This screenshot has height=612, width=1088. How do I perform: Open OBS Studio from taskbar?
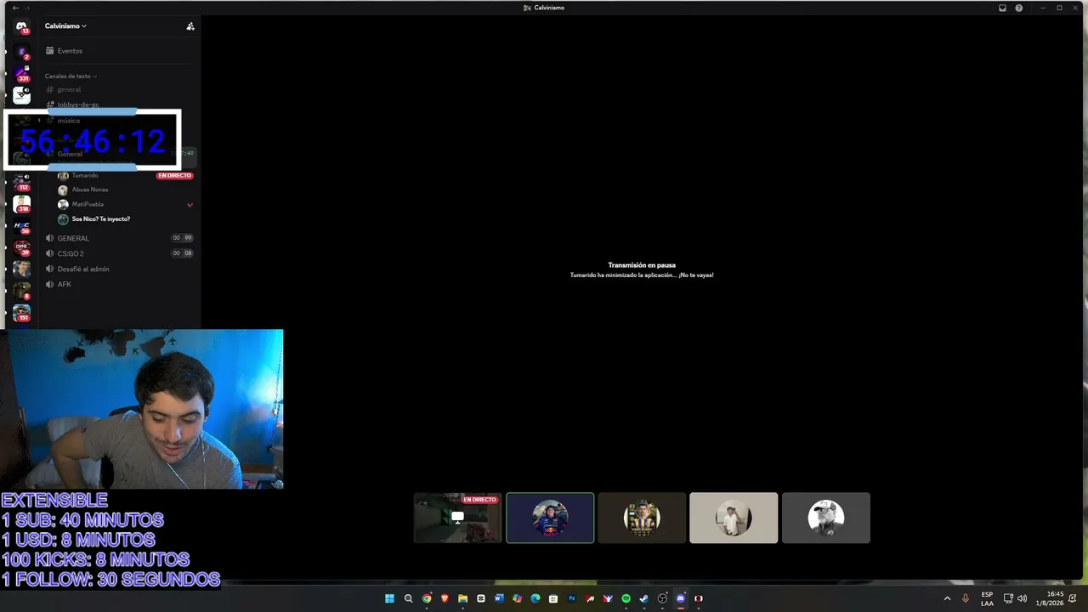click(x=662, y=598)
